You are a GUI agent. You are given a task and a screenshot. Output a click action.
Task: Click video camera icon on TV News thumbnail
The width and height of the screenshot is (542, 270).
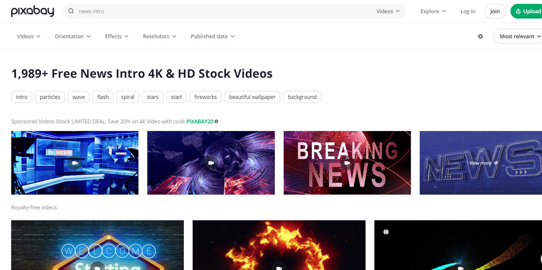coord(75,163)
